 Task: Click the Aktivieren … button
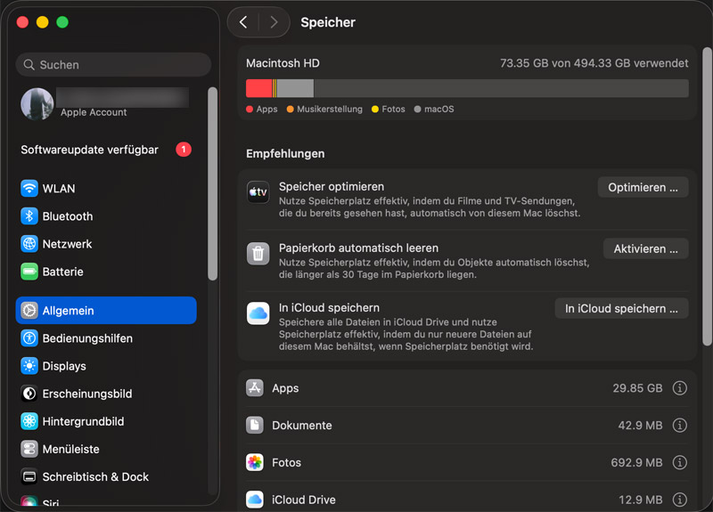645,248
